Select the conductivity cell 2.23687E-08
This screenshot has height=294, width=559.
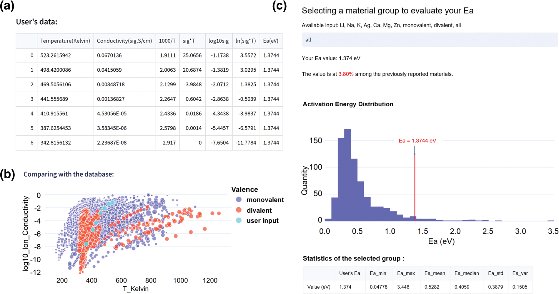click(112, 143)
